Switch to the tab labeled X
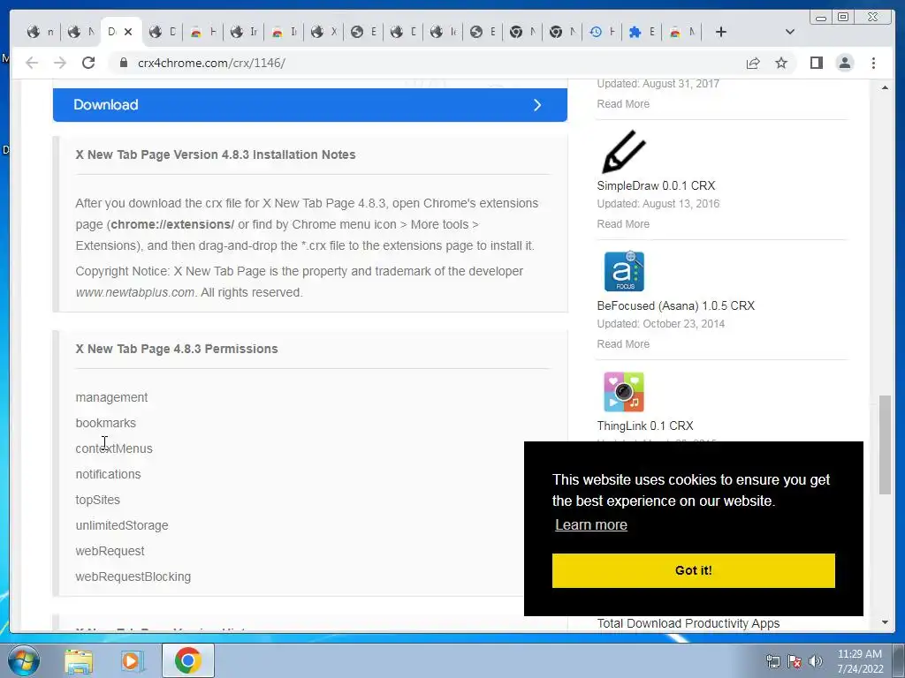 [x=323, y=33]
